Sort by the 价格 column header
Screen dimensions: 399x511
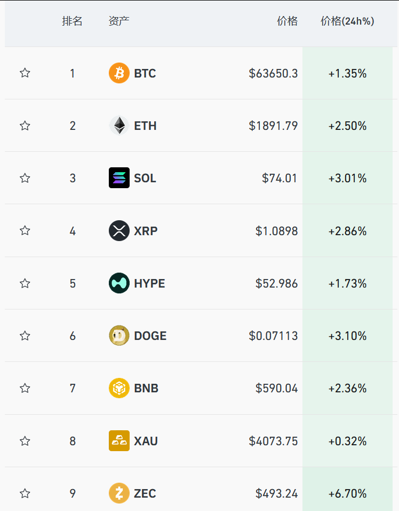tap(288, 21)
